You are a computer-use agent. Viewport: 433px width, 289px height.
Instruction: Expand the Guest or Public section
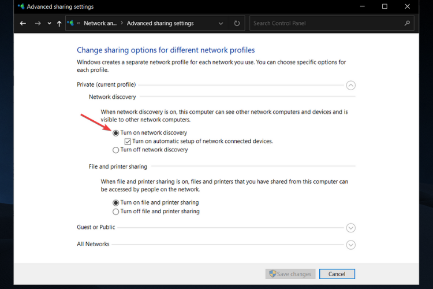point(350,228)
